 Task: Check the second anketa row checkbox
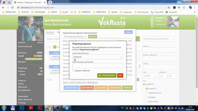pos(47,66)
